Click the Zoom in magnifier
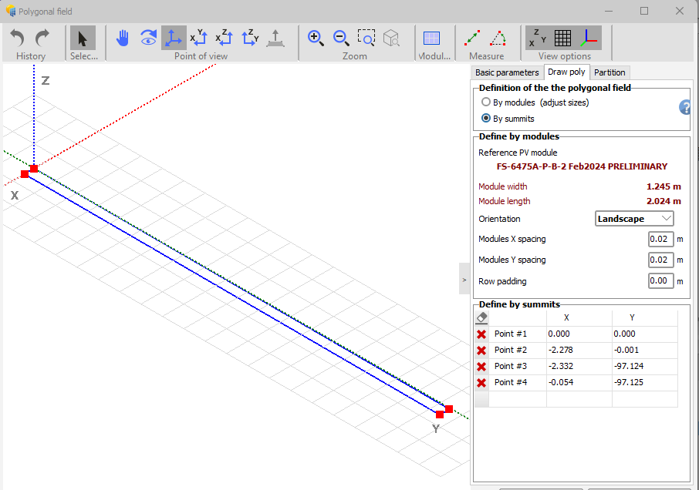The height and width of the screenshot is (490, 699). [x=316, y=38]
